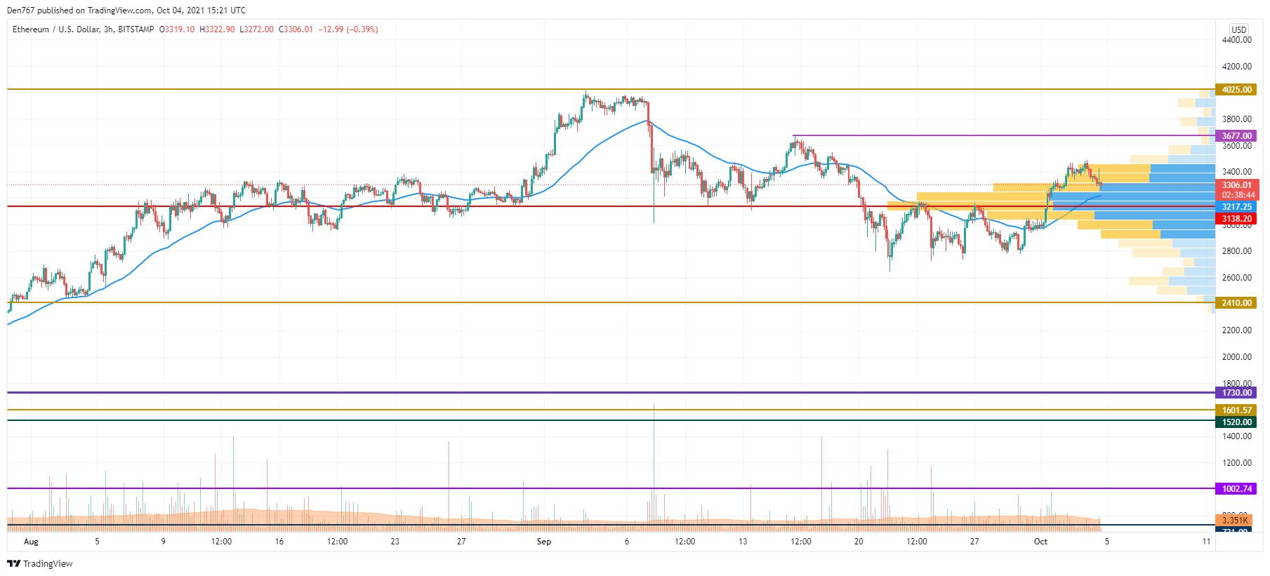Viewport: 1270px width, 576px height.
Task: Select the 2410.00 gold price label
Action: [1236, 303]
